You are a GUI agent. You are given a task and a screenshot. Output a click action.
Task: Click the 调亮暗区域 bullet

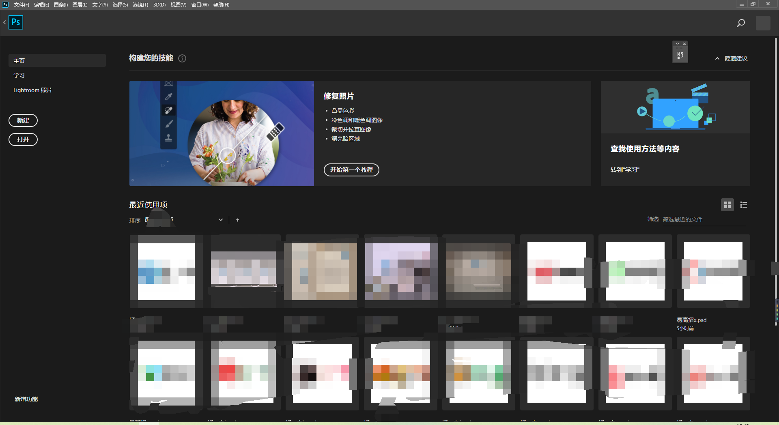coord(346,139)
